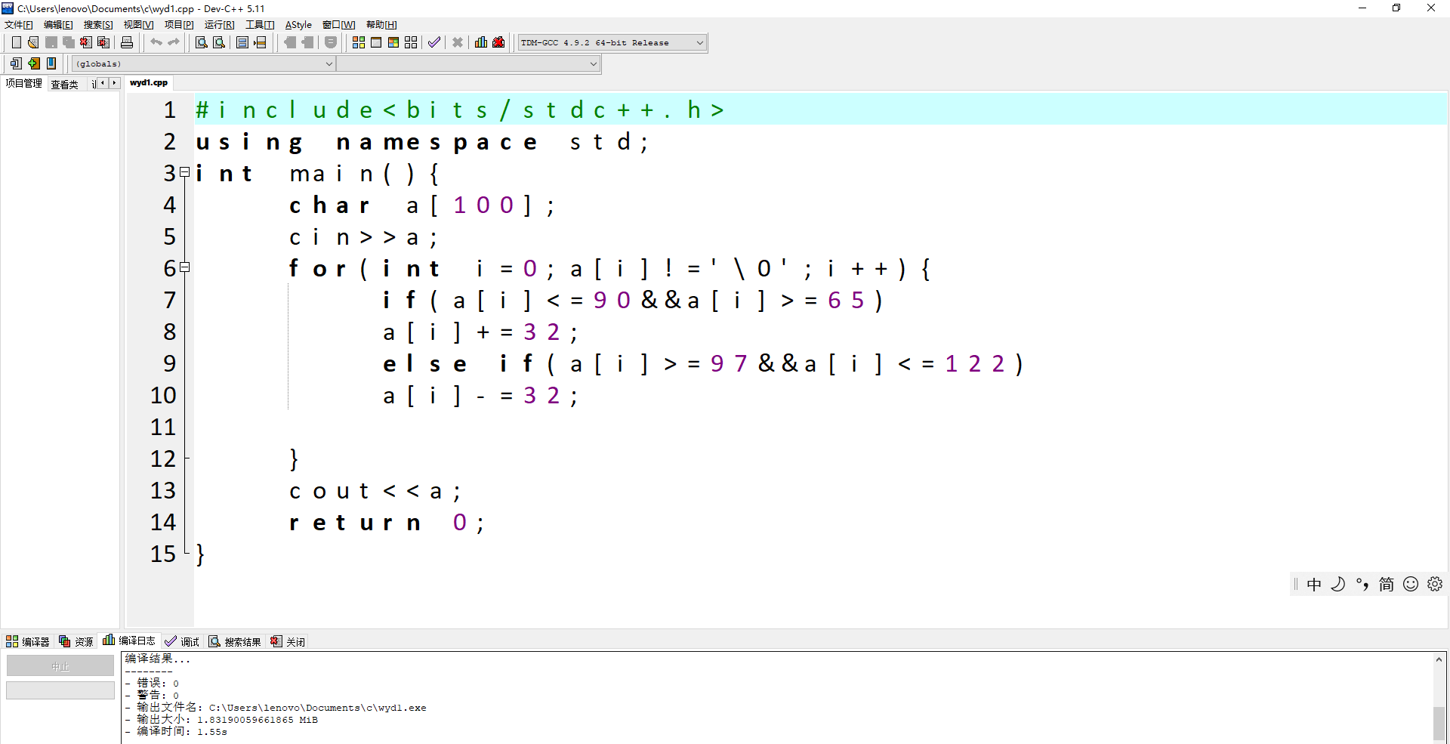Screen dimensions: 1450x744
Task: Click the Go to line icon
Action: (x=261, y=43)
